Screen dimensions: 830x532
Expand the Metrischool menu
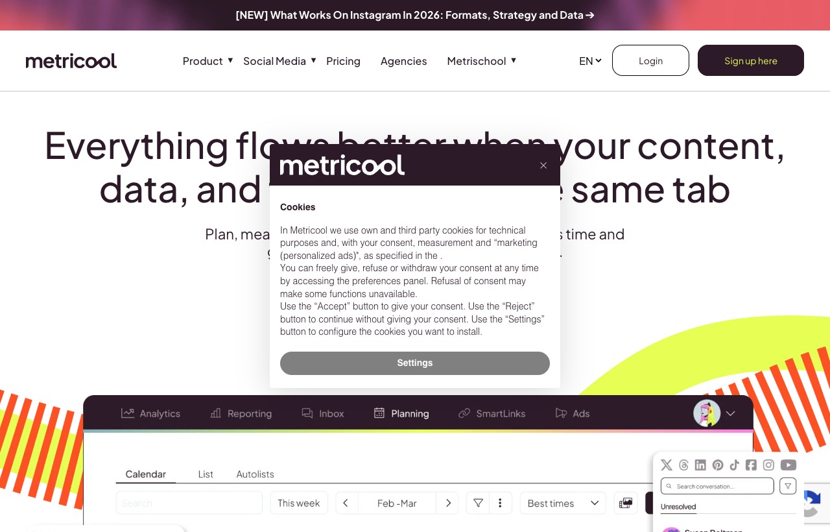pos(481,61)
